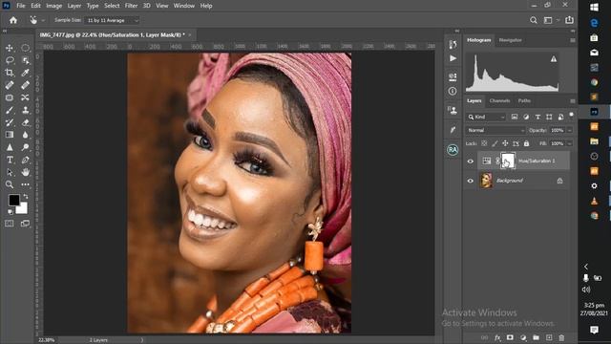Screen dimensions: 611x344
Task: Open the Info panel icon
Action: [453, 91]
